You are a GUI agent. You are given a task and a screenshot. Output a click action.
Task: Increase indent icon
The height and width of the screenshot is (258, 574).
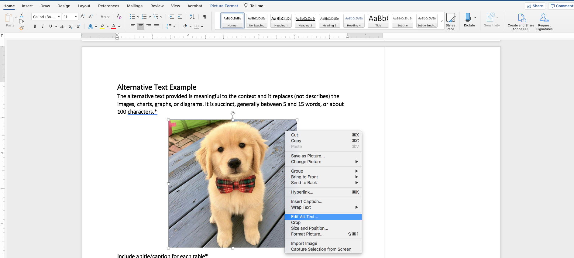coord(180,17)
